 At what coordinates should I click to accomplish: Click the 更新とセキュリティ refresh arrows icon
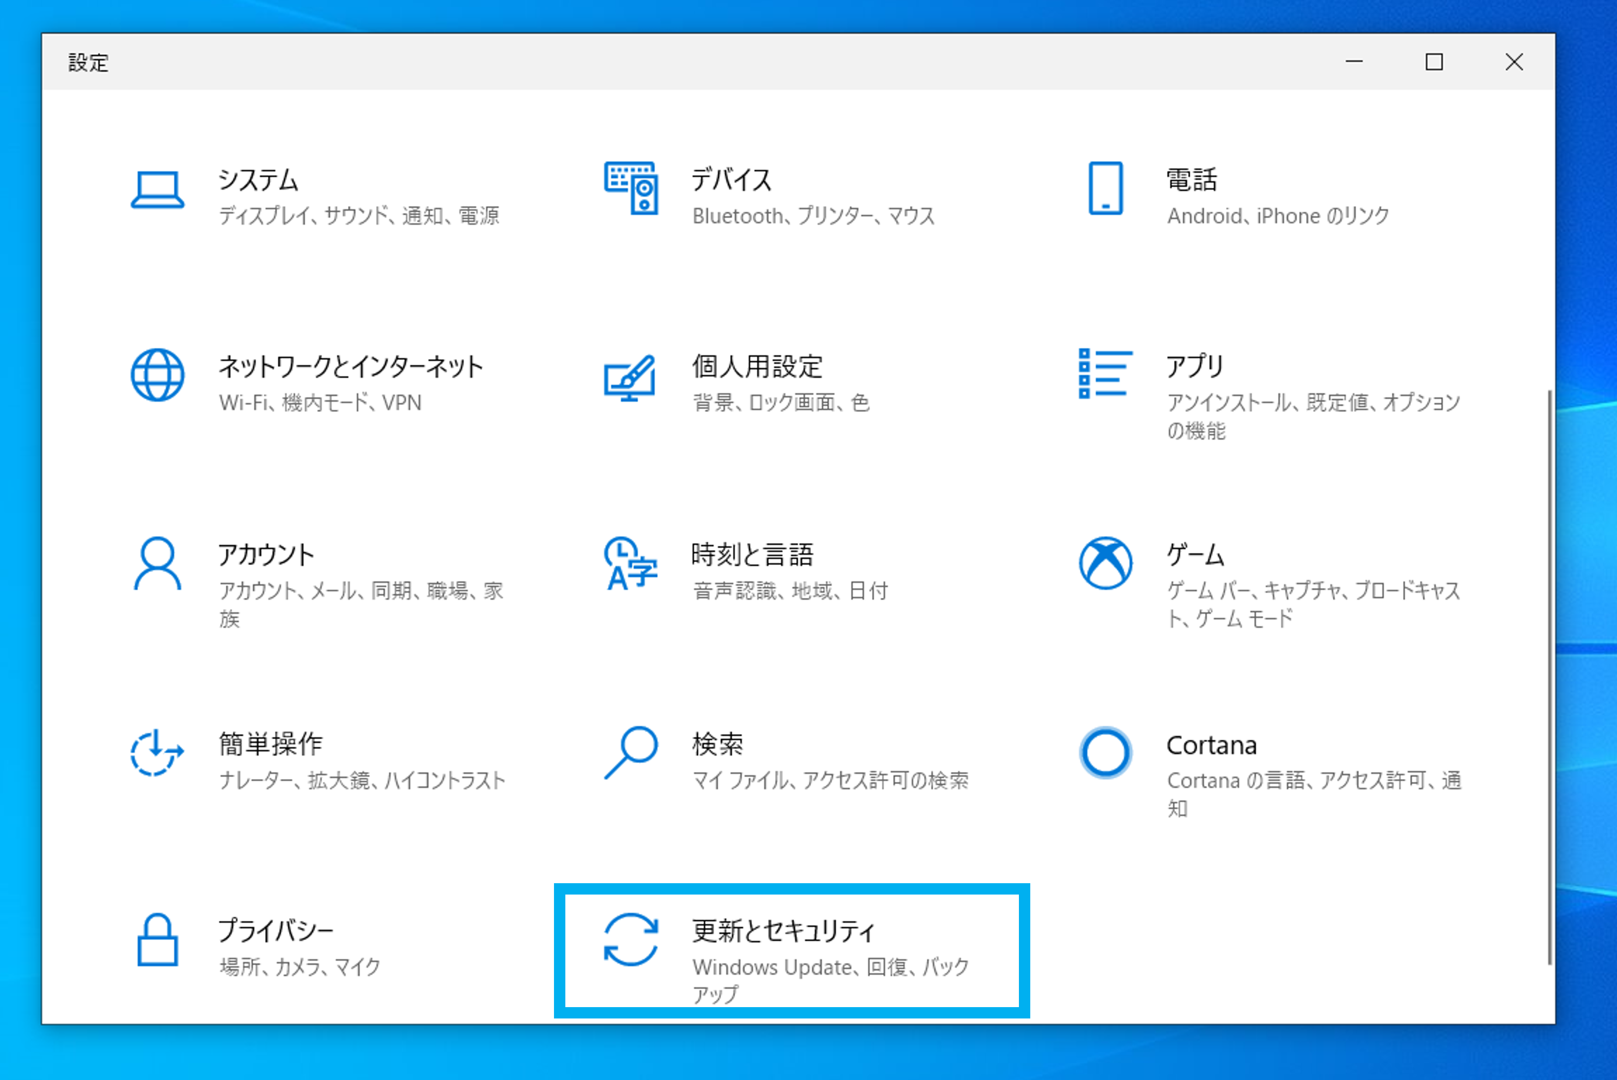pos(630,940)
